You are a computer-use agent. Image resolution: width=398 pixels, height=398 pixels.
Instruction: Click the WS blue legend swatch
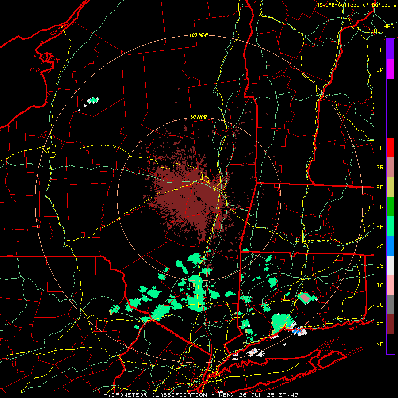pyautogui.click(x=390, y=246)
